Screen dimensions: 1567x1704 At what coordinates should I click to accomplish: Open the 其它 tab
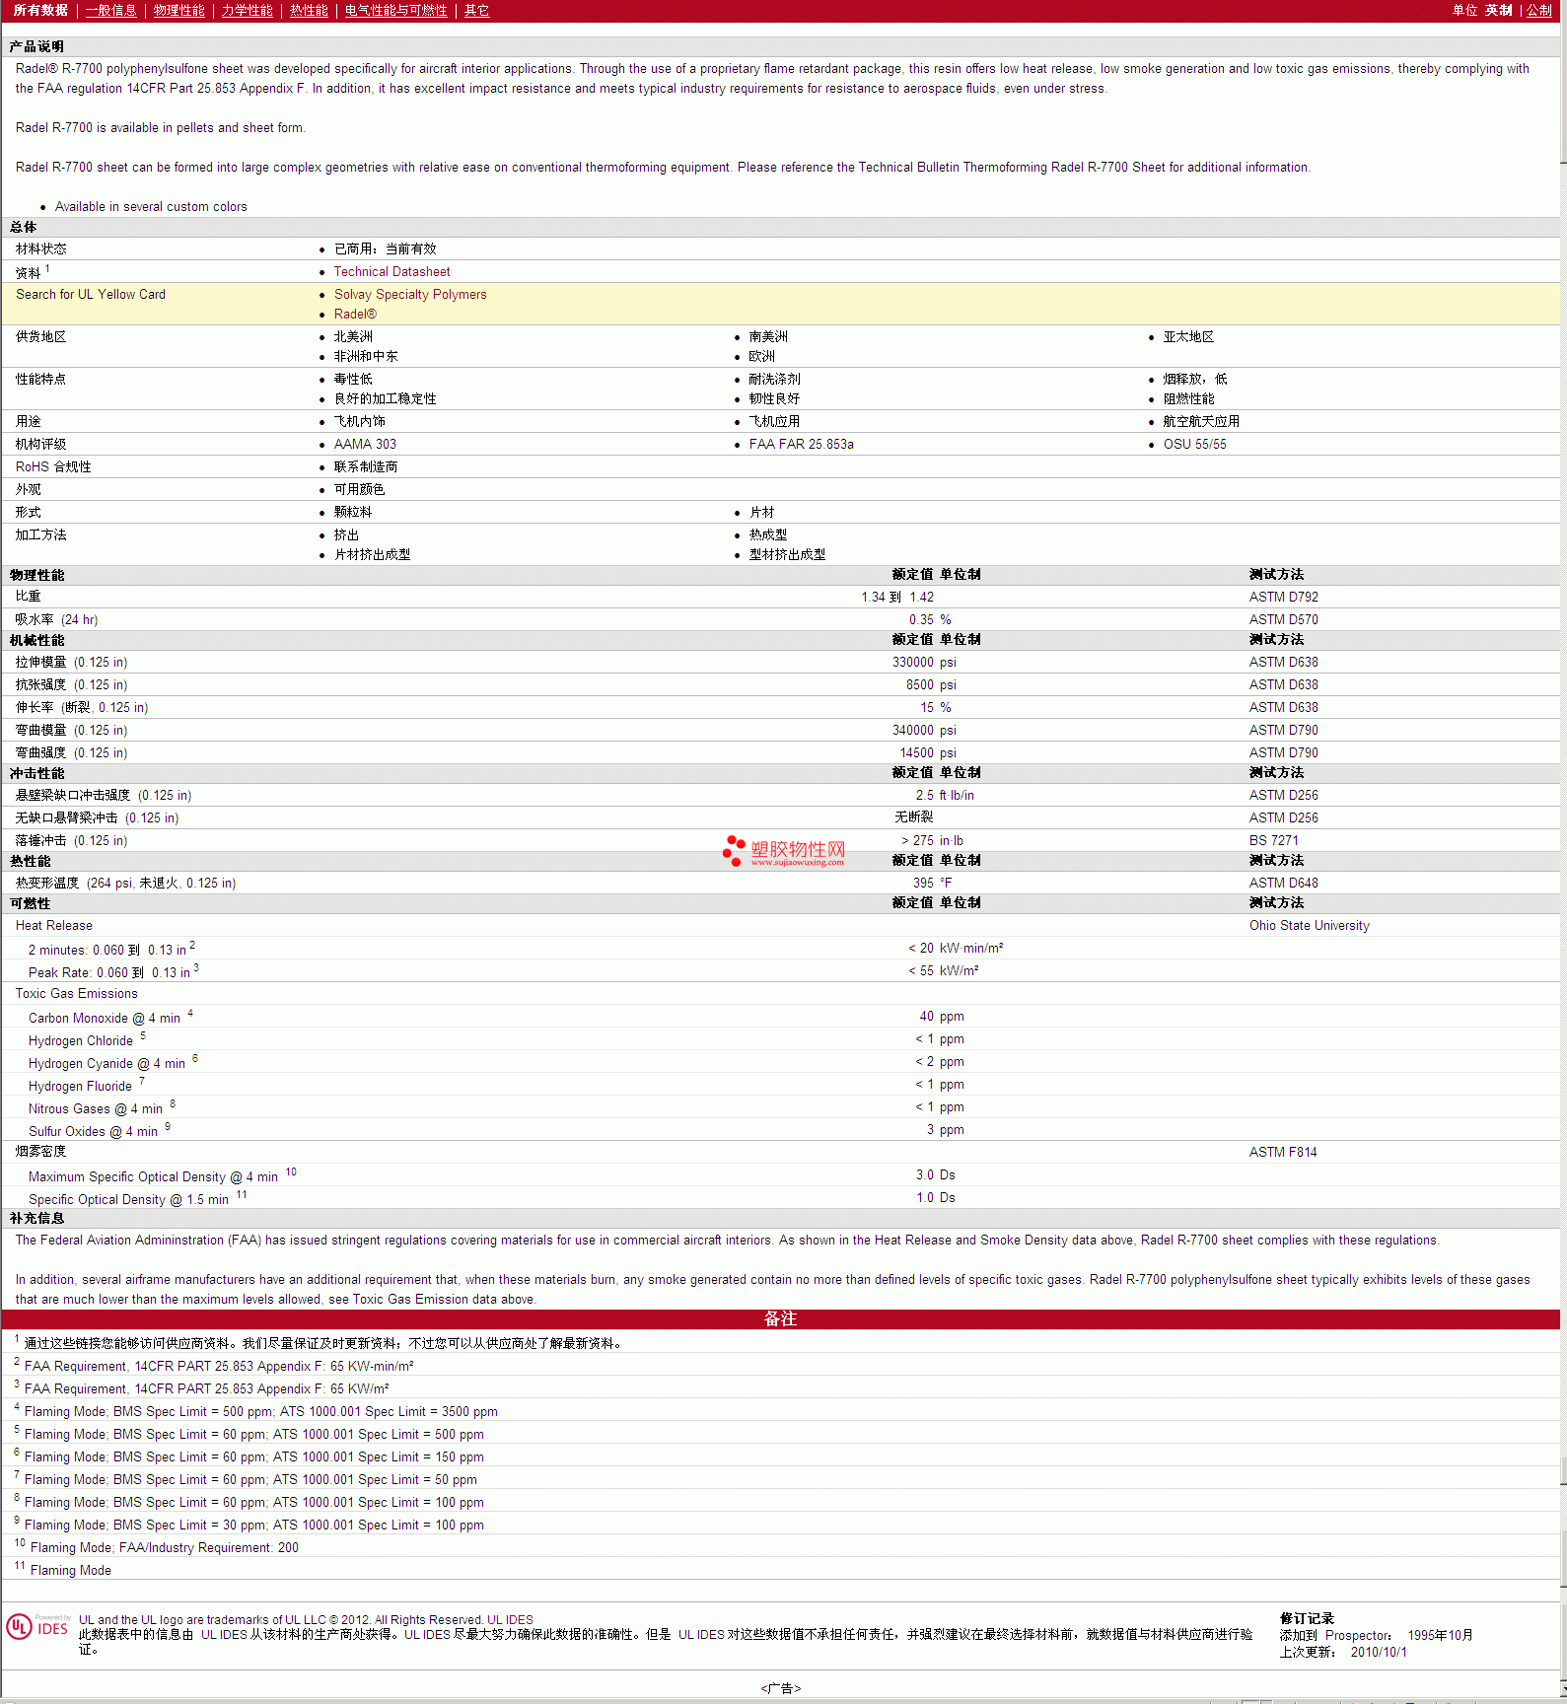(x=476, y=10)
